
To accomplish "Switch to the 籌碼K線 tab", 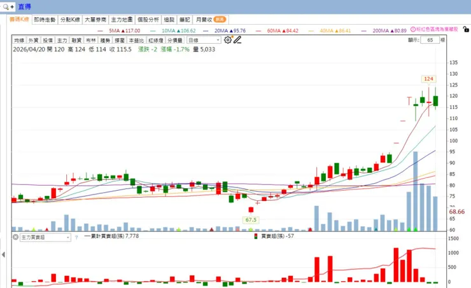I will [19, 20].
